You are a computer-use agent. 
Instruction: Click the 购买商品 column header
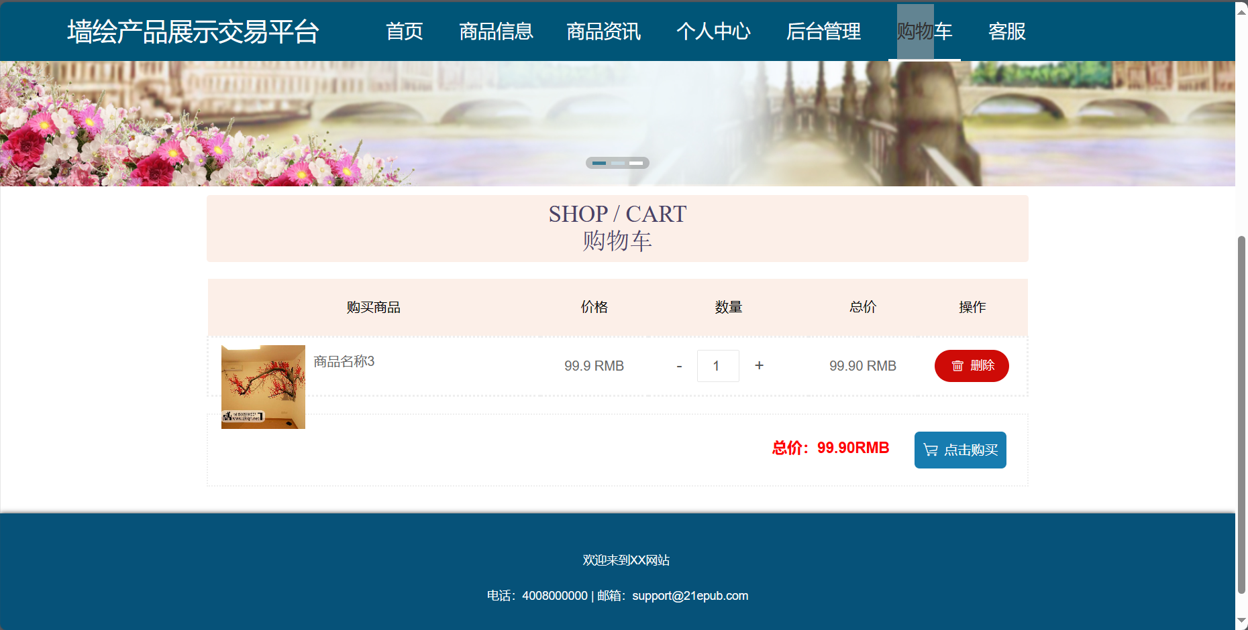(374, 307)
